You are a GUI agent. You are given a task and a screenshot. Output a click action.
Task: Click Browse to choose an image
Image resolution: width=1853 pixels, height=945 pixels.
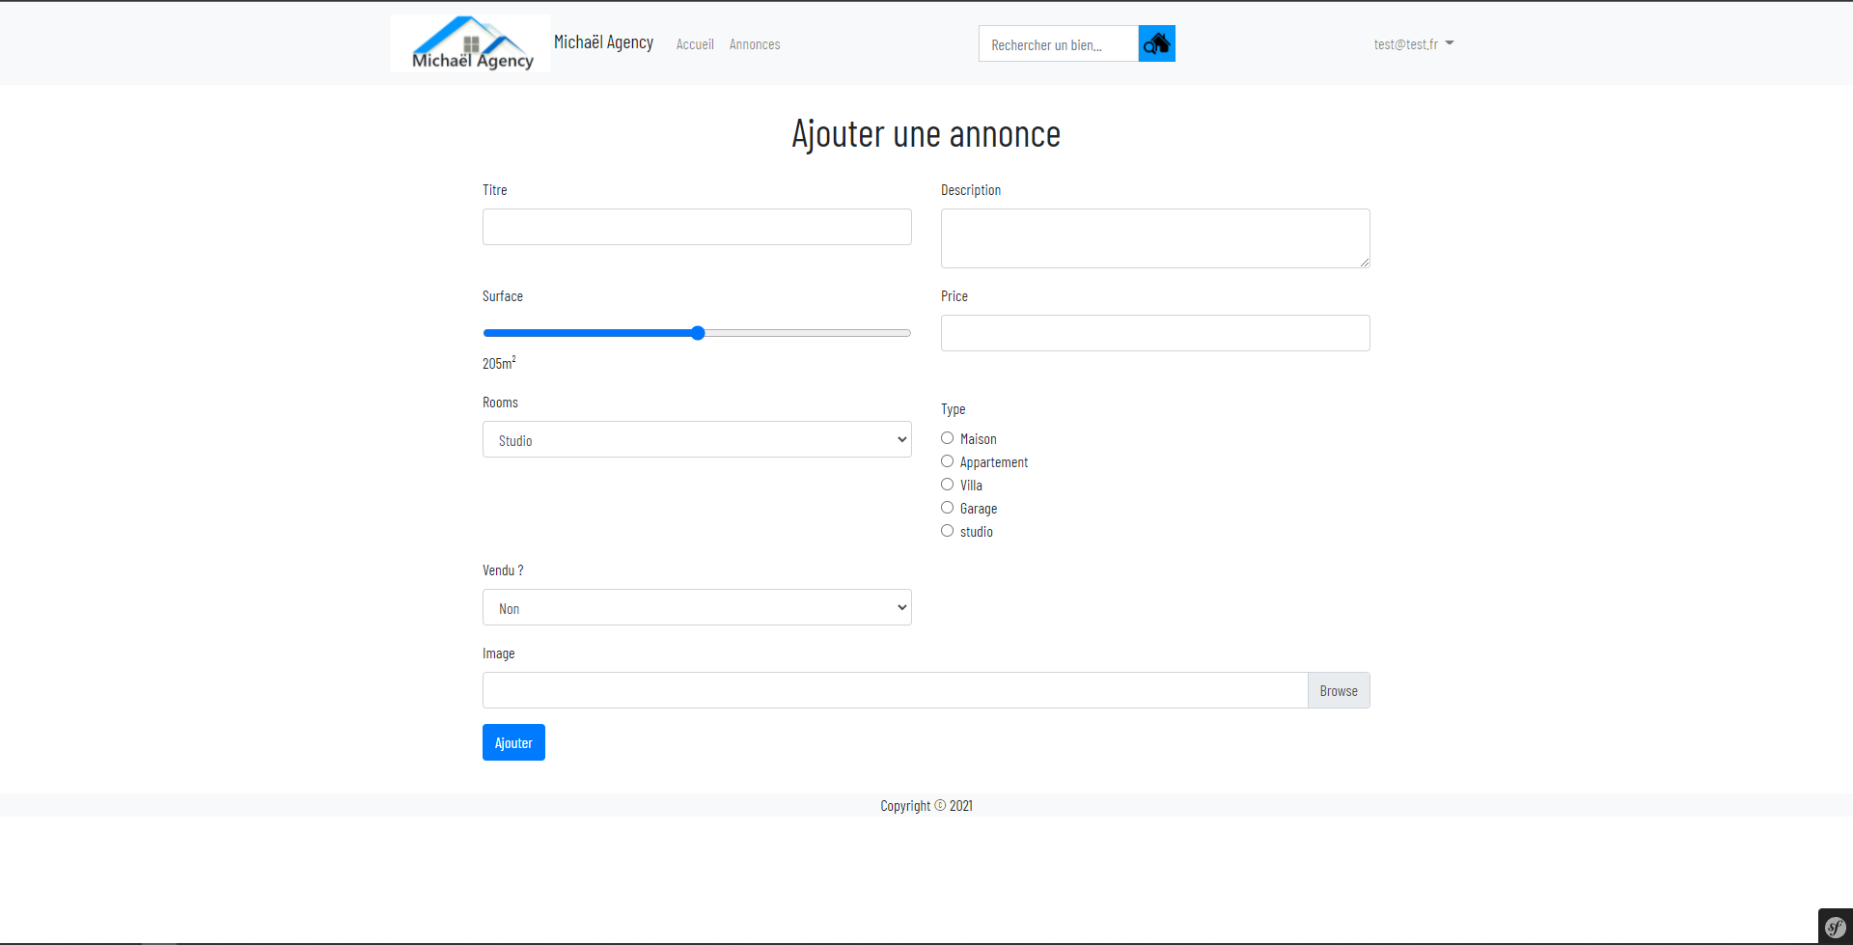[x=1338, y=691]
